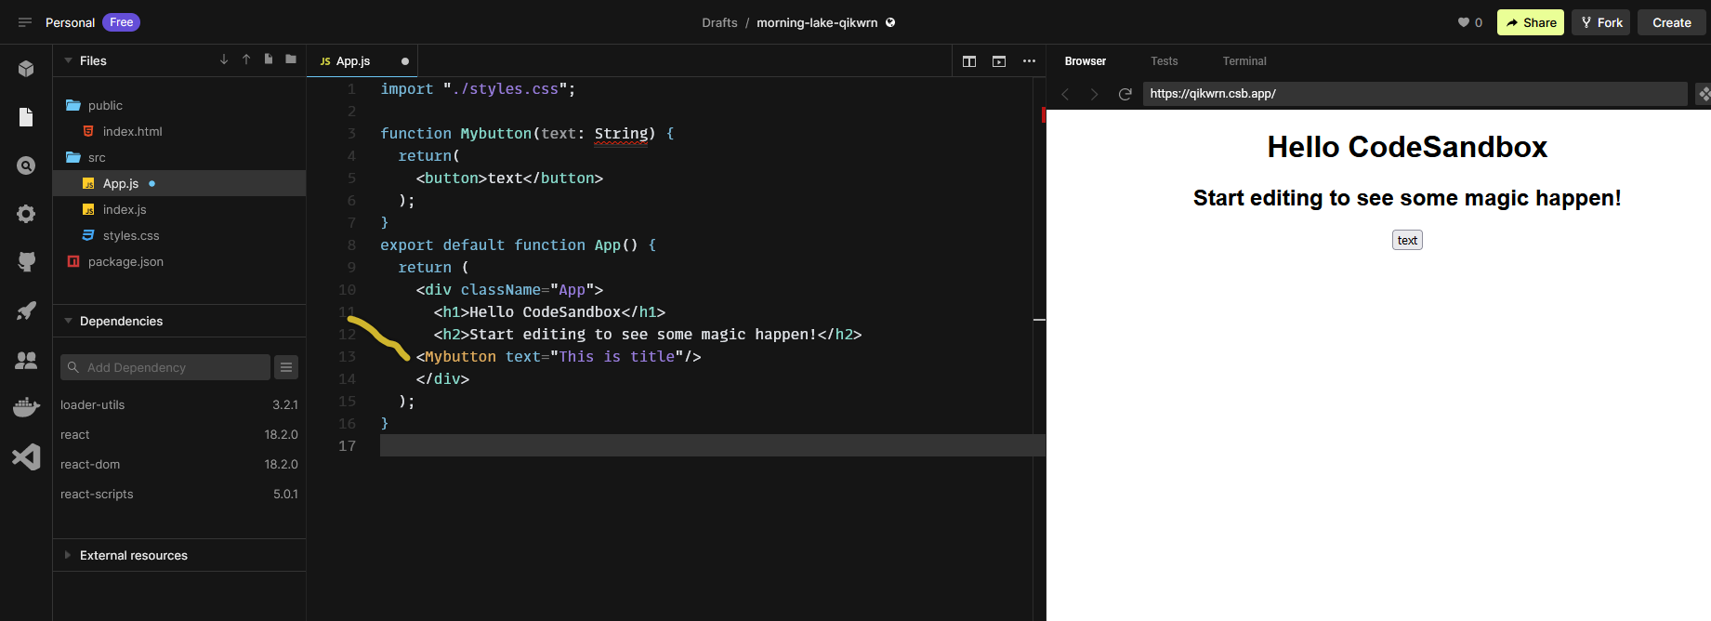Open index.html in the file tree

[x=179, y=131]
